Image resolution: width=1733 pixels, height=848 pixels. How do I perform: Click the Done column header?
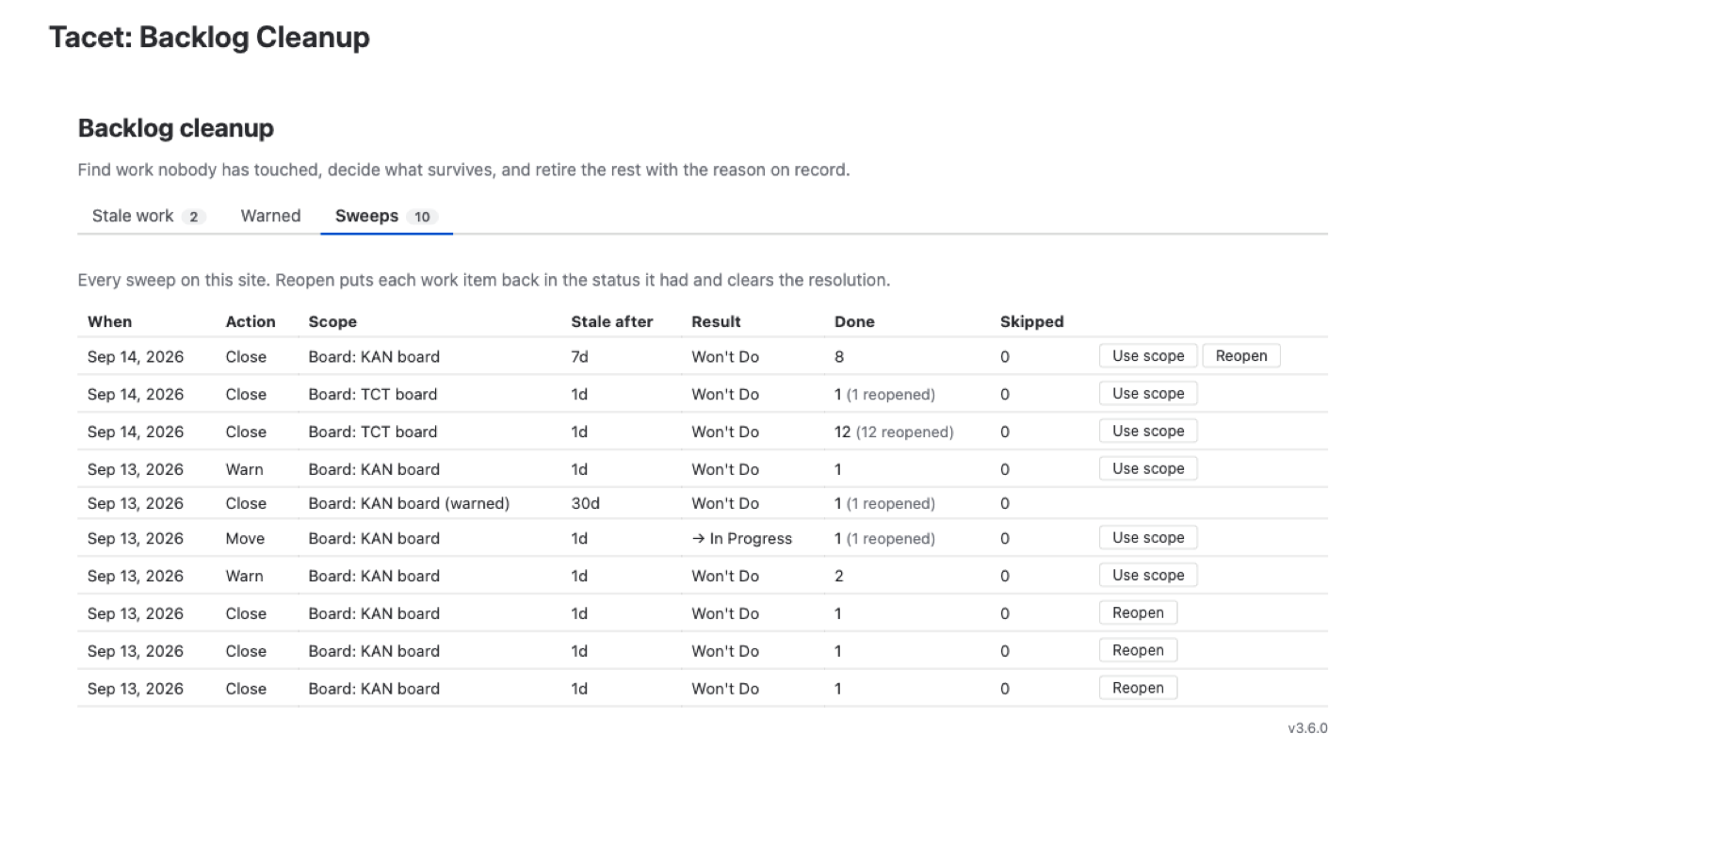[x=854, y=321]
